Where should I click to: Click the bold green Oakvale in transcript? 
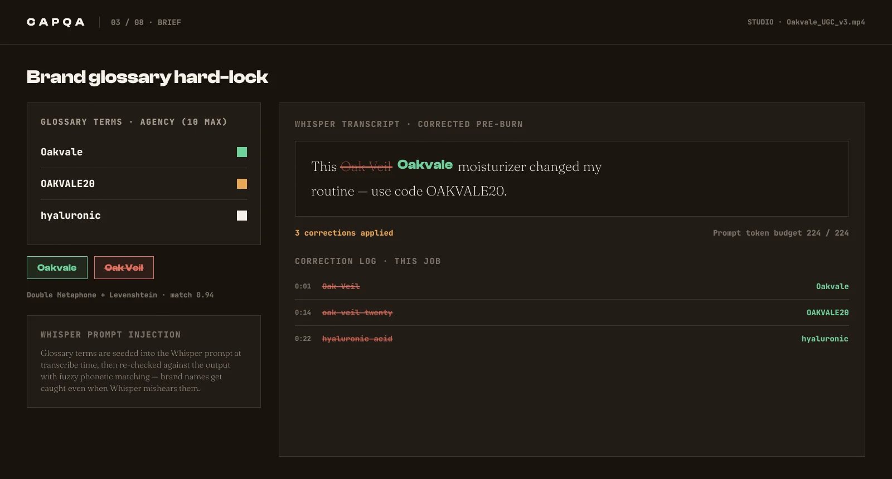(425, 165)
